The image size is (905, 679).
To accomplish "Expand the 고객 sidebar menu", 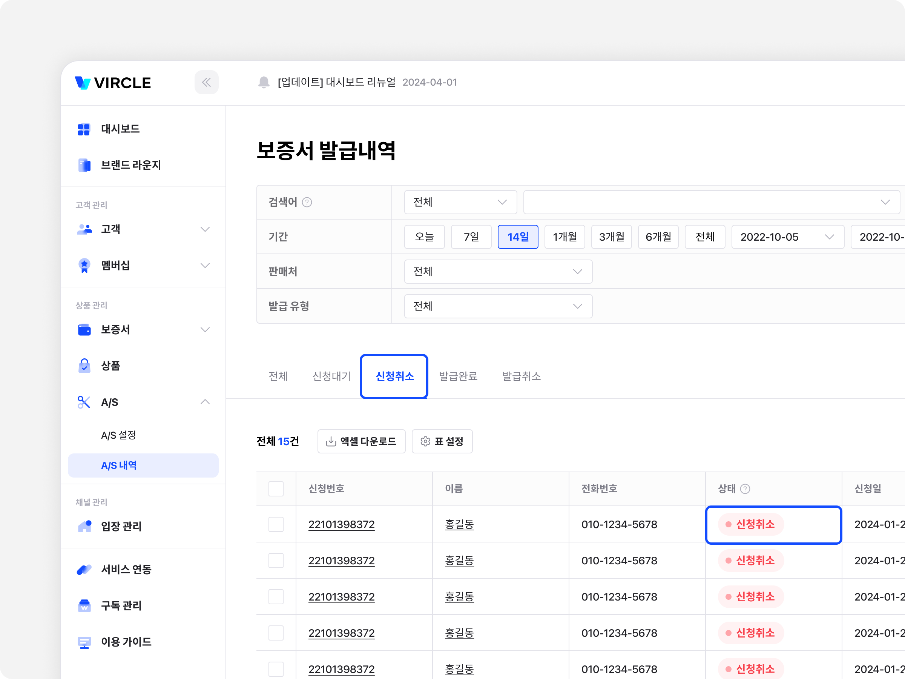I will (x=205, y=229).
